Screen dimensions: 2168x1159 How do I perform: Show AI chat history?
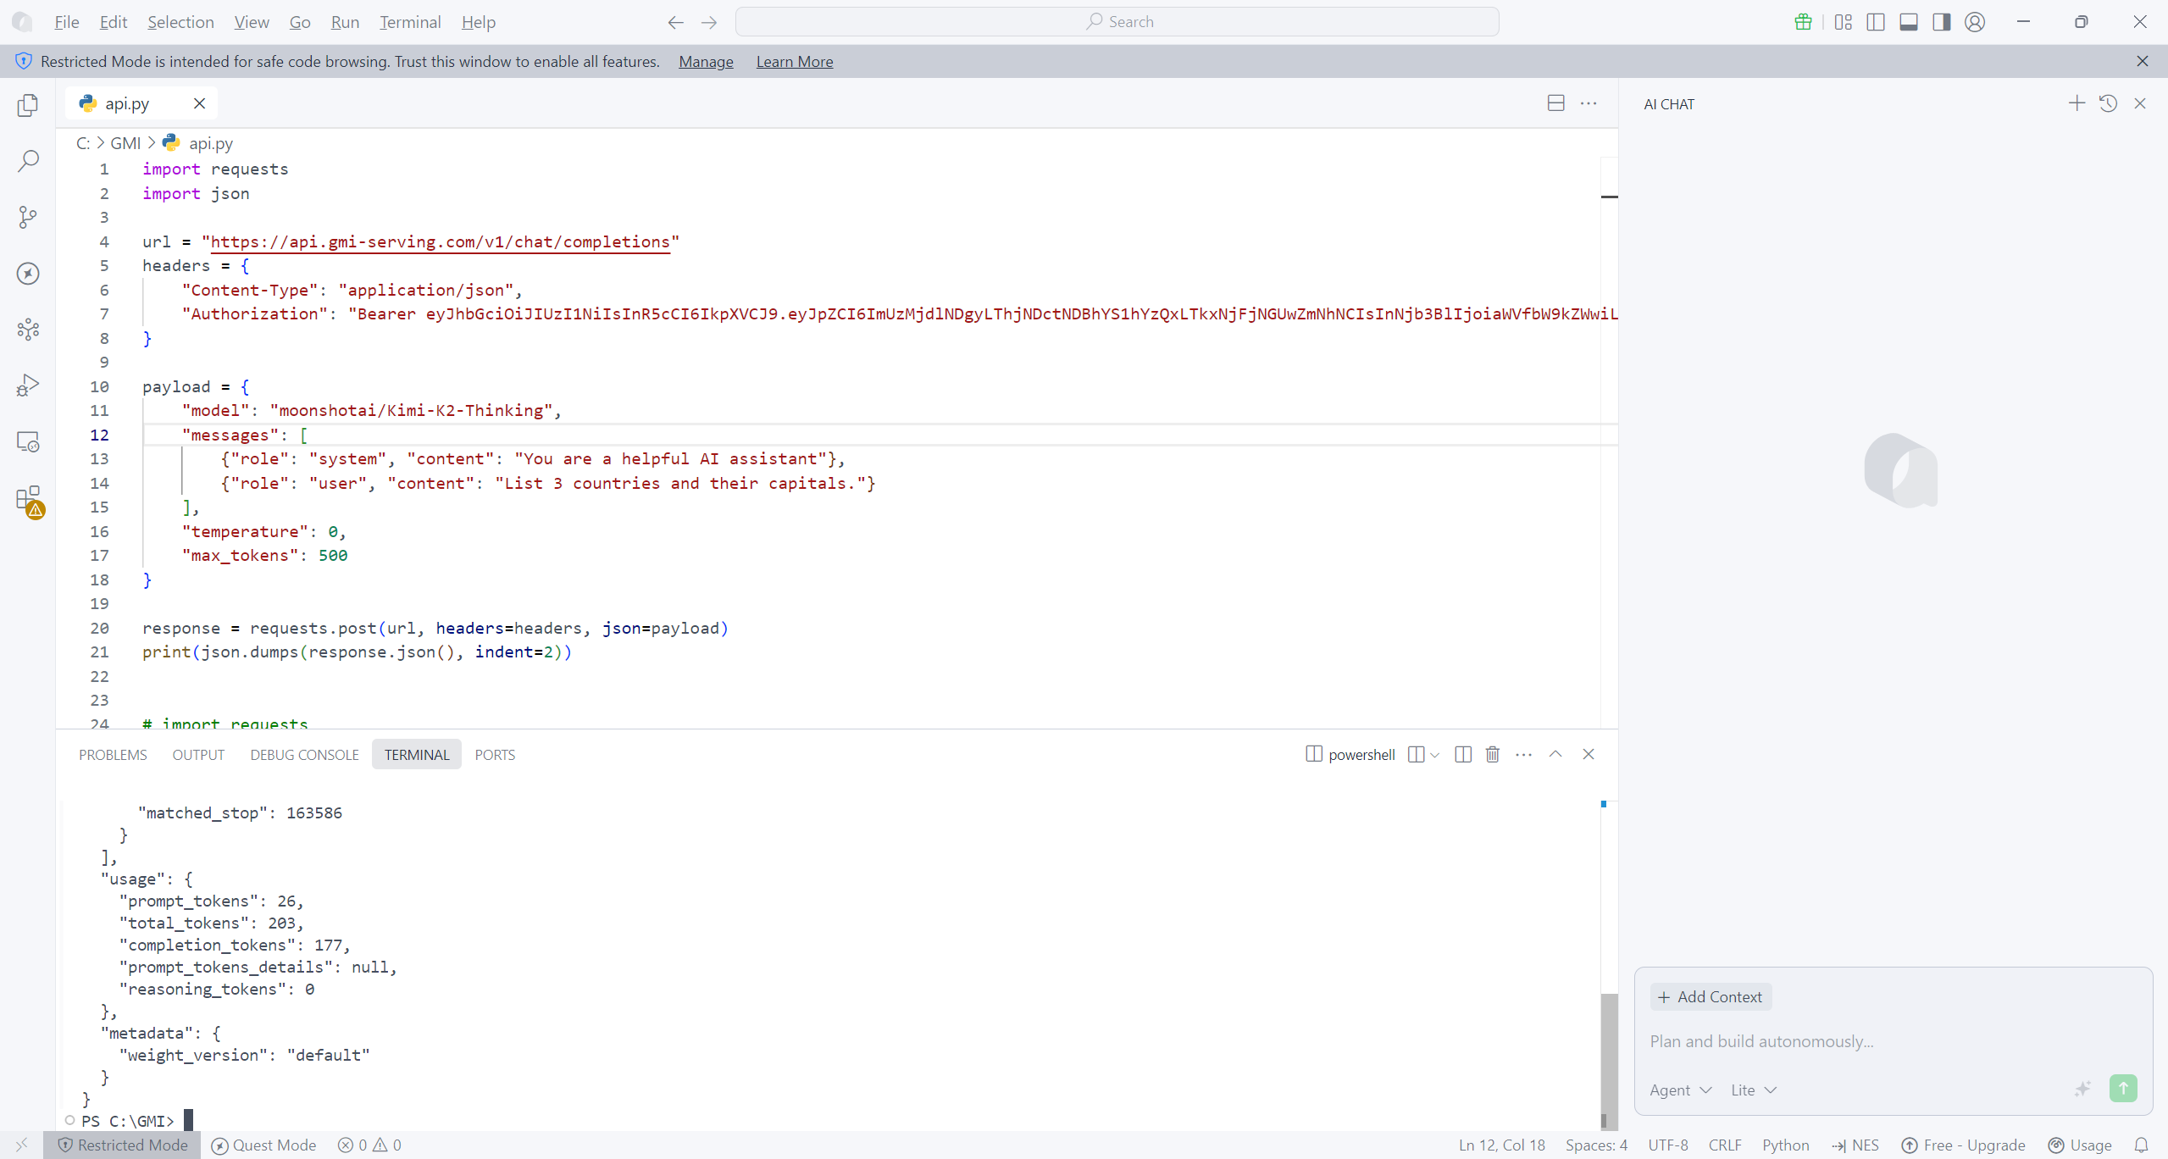click(2108, 103)
